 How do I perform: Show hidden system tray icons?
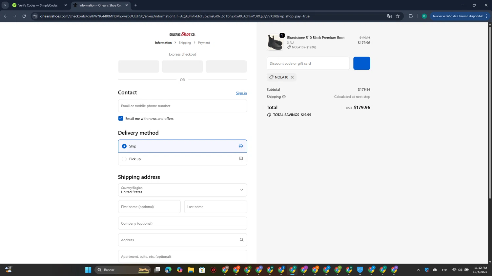418,270
